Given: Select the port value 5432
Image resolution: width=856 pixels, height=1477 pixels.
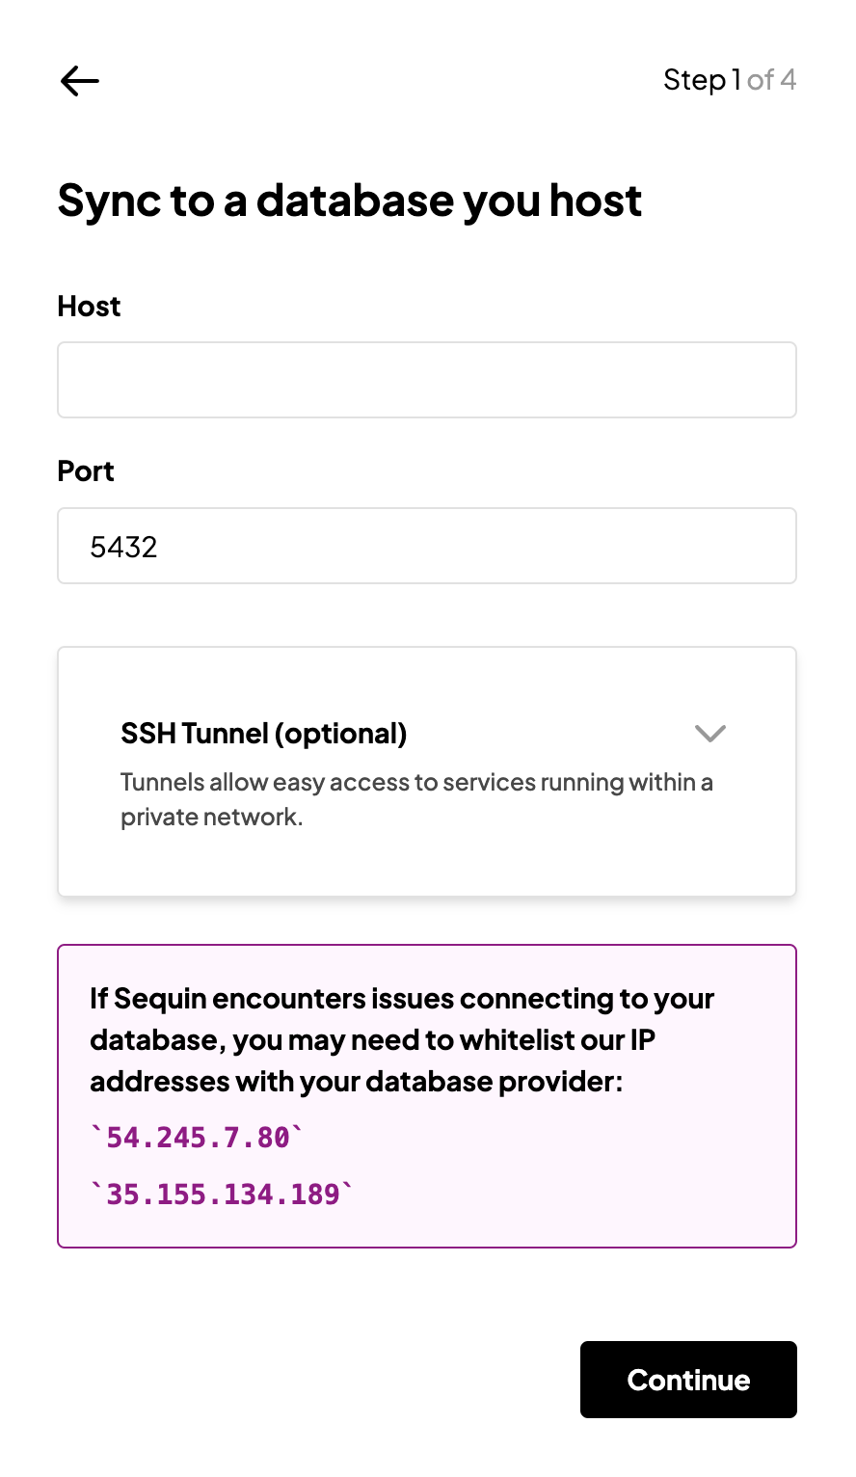Looking at the screenshot, I should [x=124, y=546].
